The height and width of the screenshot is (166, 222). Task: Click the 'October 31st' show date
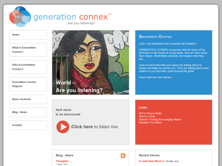[x=172, y=161]
